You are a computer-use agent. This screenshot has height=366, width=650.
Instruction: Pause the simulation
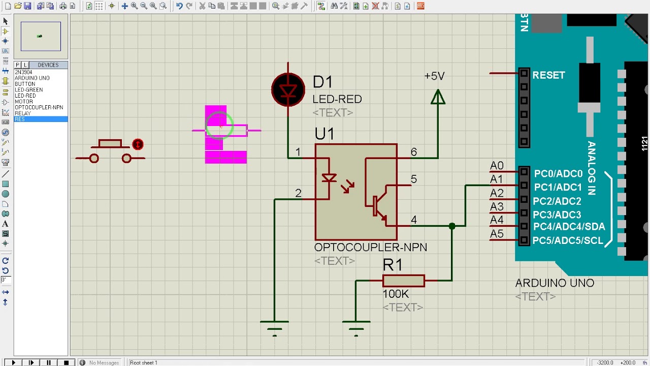[48, 362]
